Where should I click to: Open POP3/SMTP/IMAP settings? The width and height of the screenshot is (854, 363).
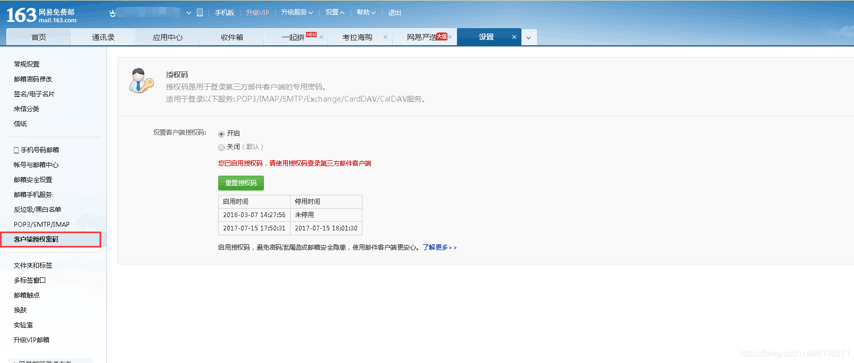pyautogui.click(x=42, y=225)
